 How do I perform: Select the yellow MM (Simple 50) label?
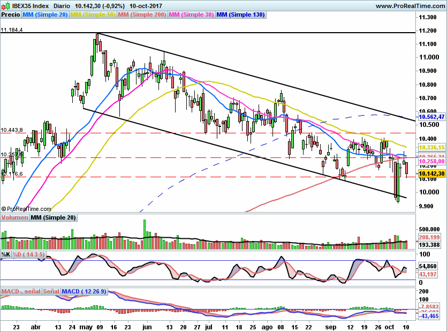[93, 14]
